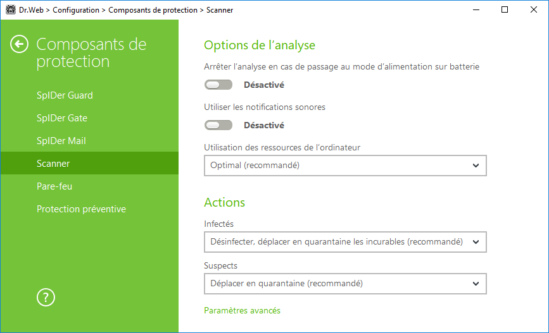Minimize the Dr.Web window

coord(476,9)
